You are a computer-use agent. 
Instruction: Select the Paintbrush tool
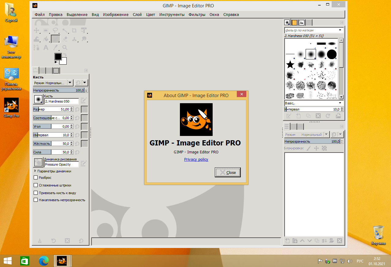[55, 39]
